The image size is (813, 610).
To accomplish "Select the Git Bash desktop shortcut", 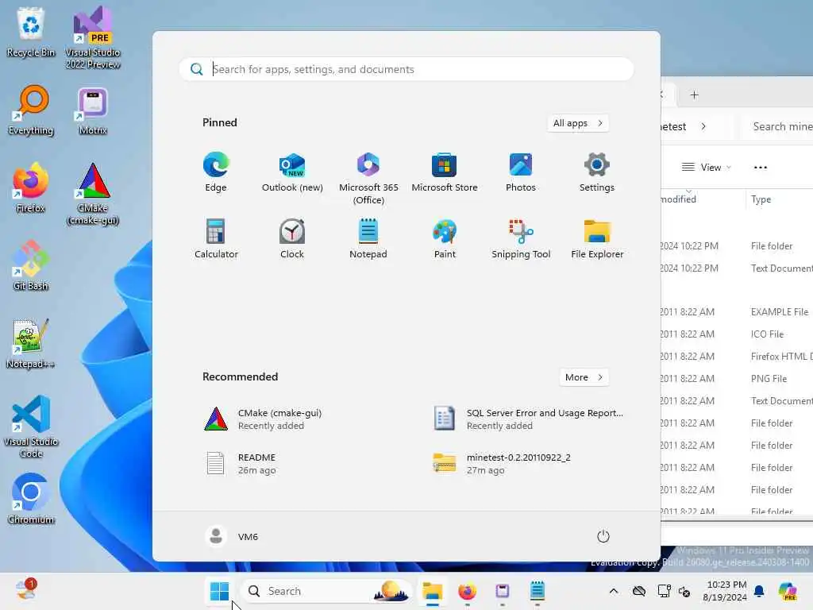I will pyautogui.click(x=31, y=265).
